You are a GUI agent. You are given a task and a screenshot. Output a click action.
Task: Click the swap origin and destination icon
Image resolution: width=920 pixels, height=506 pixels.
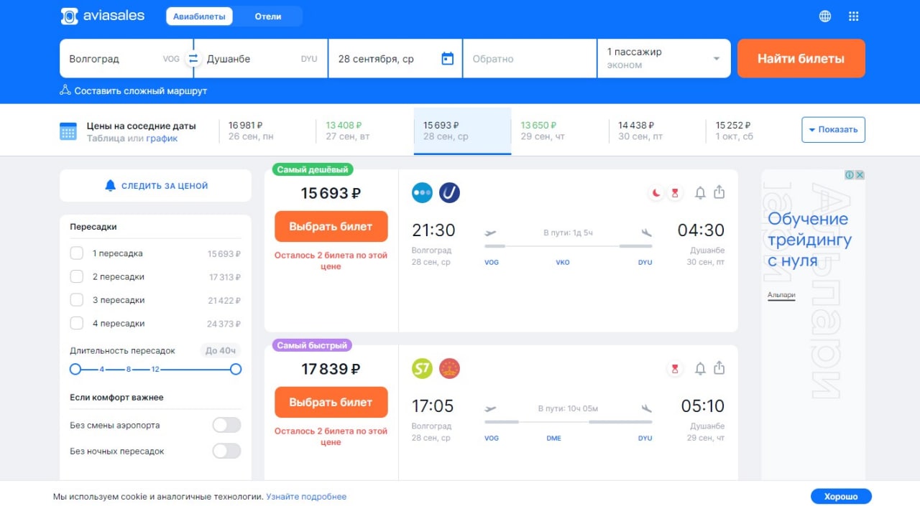(193, 59)
